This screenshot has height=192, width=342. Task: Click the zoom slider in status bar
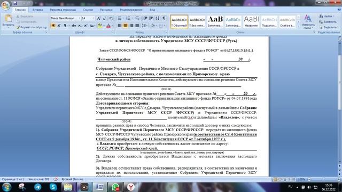click(x=324, y=179)
